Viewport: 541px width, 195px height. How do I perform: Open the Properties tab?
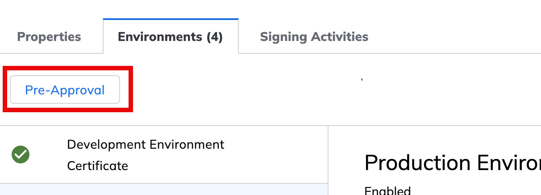point(49,37)
